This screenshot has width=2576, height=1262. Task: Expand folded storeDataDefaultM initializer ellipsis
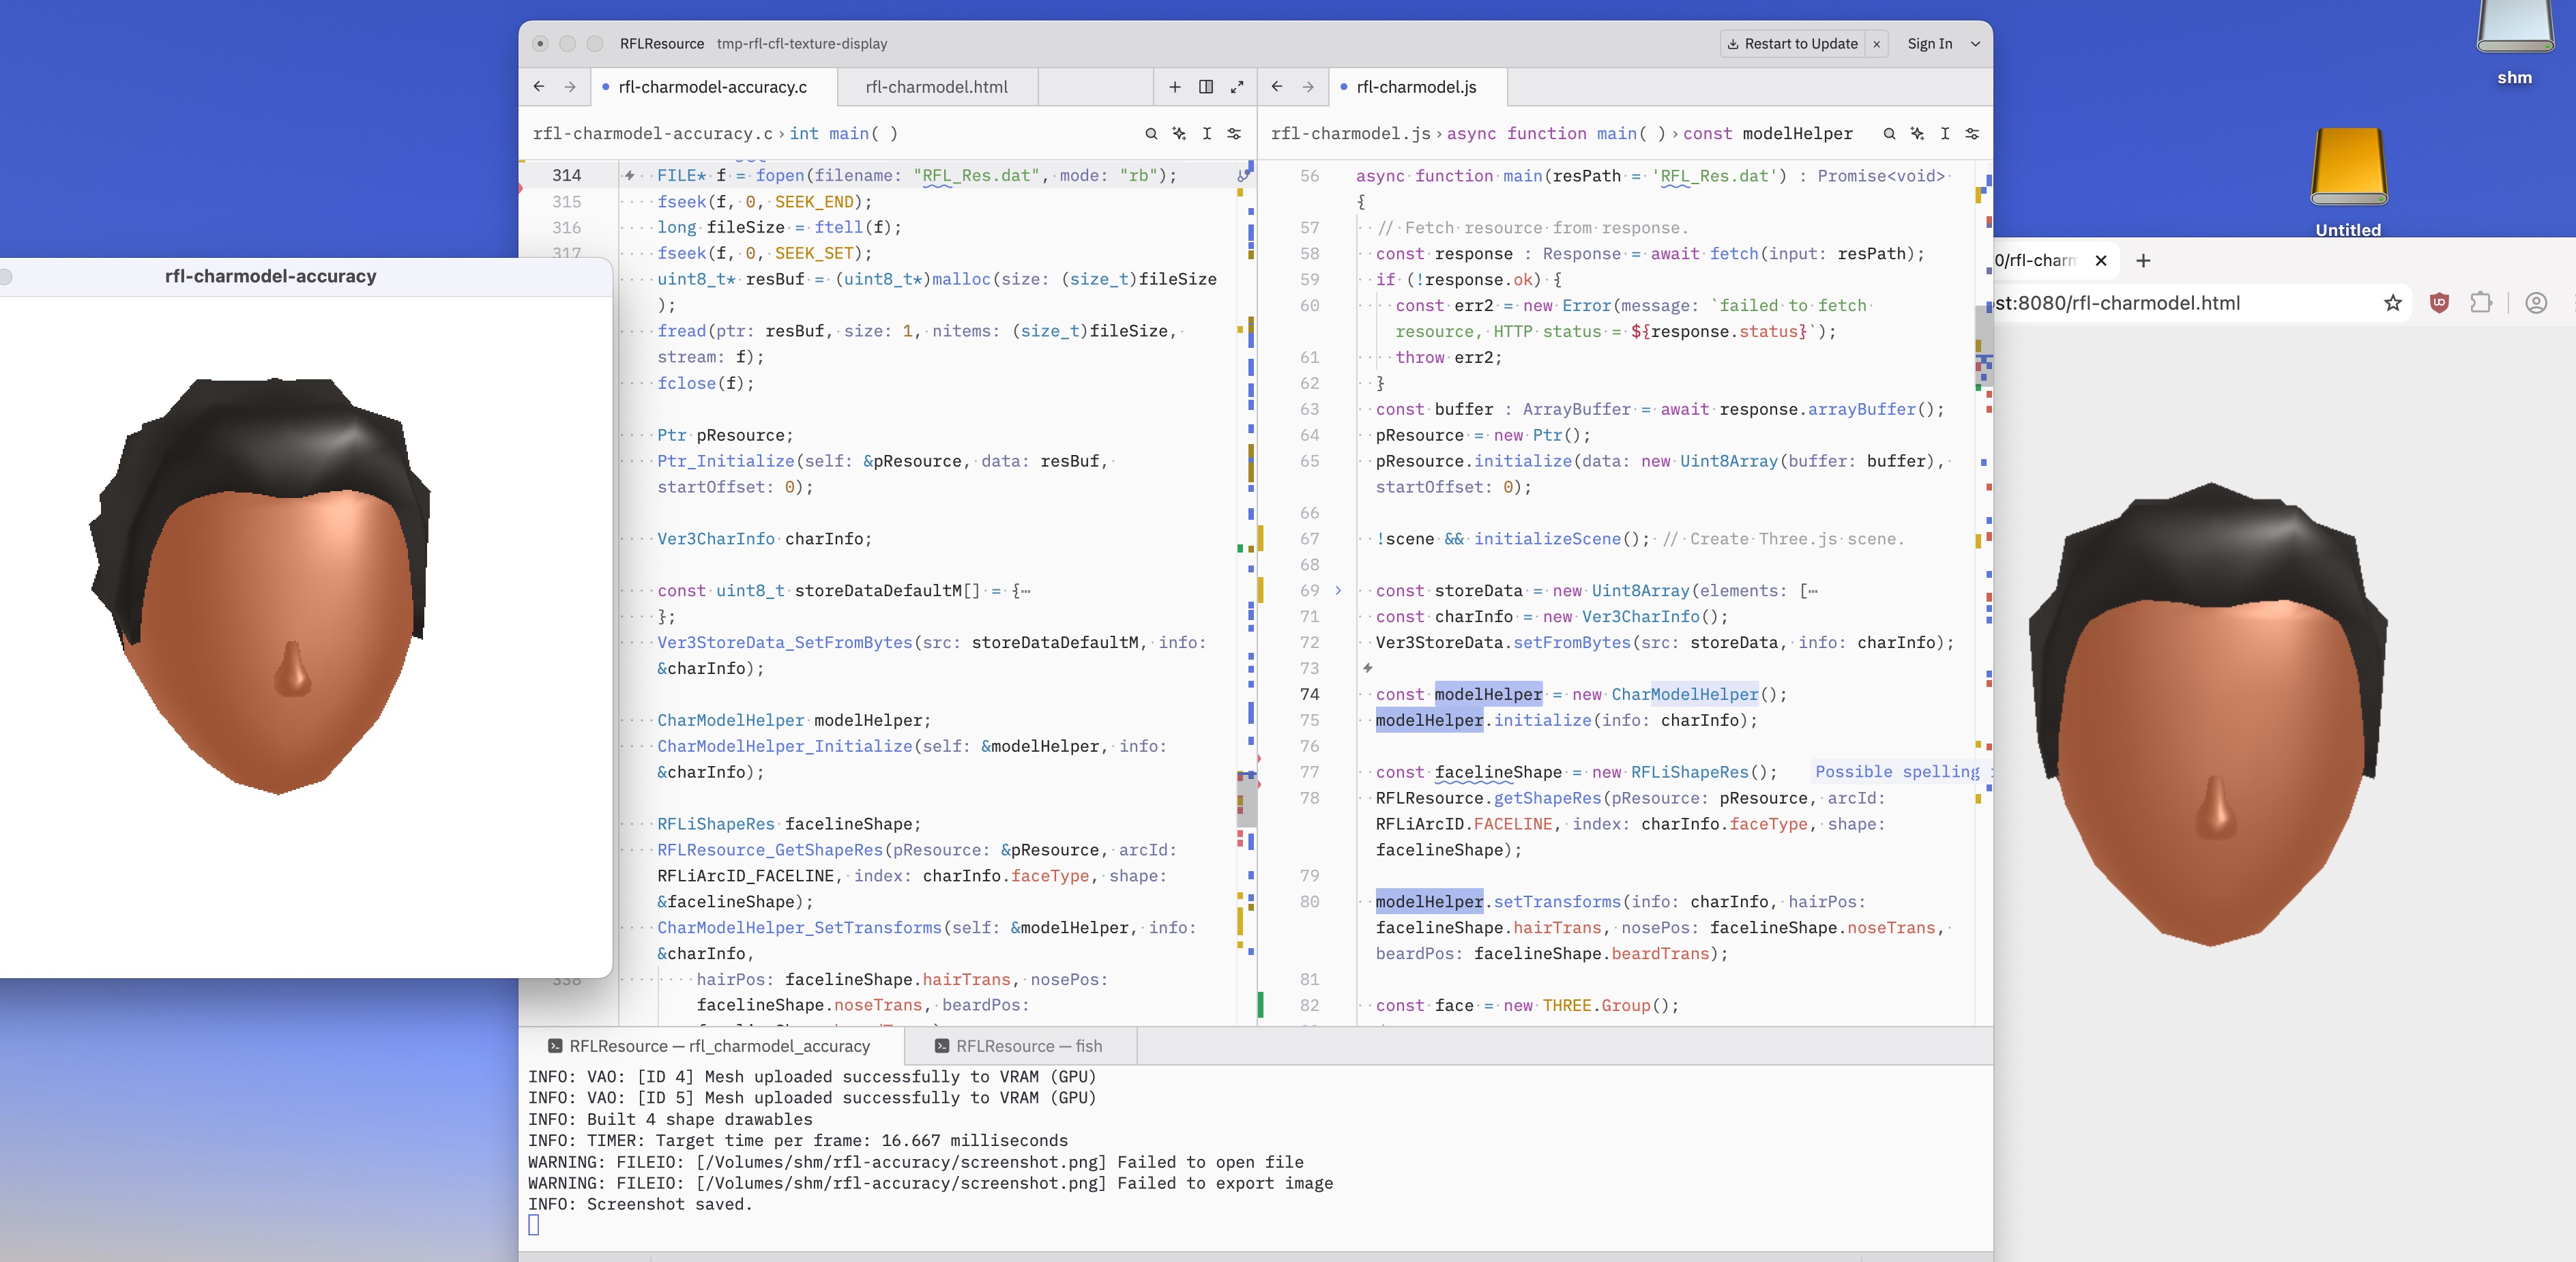pyautogui.click(x=1025, y=591)
